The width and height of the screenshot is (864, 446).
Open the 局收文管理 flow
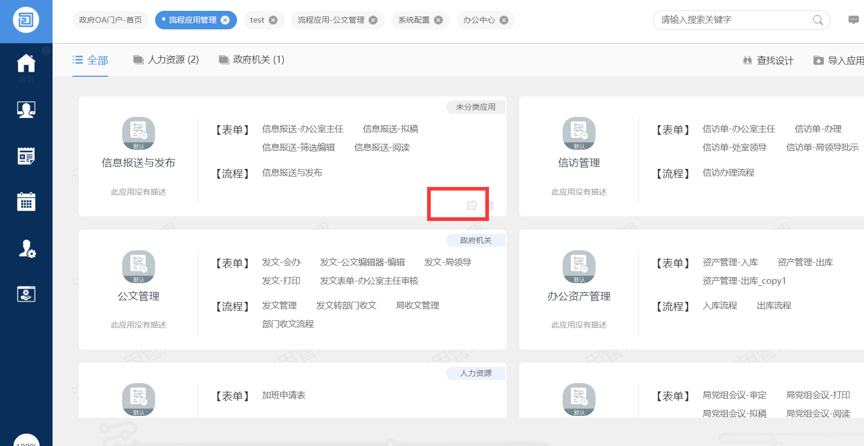point(417,305)
